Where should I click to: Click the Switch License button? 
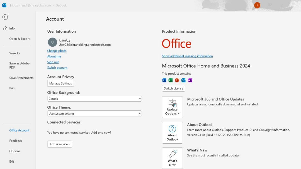click(x=174, y=88)
